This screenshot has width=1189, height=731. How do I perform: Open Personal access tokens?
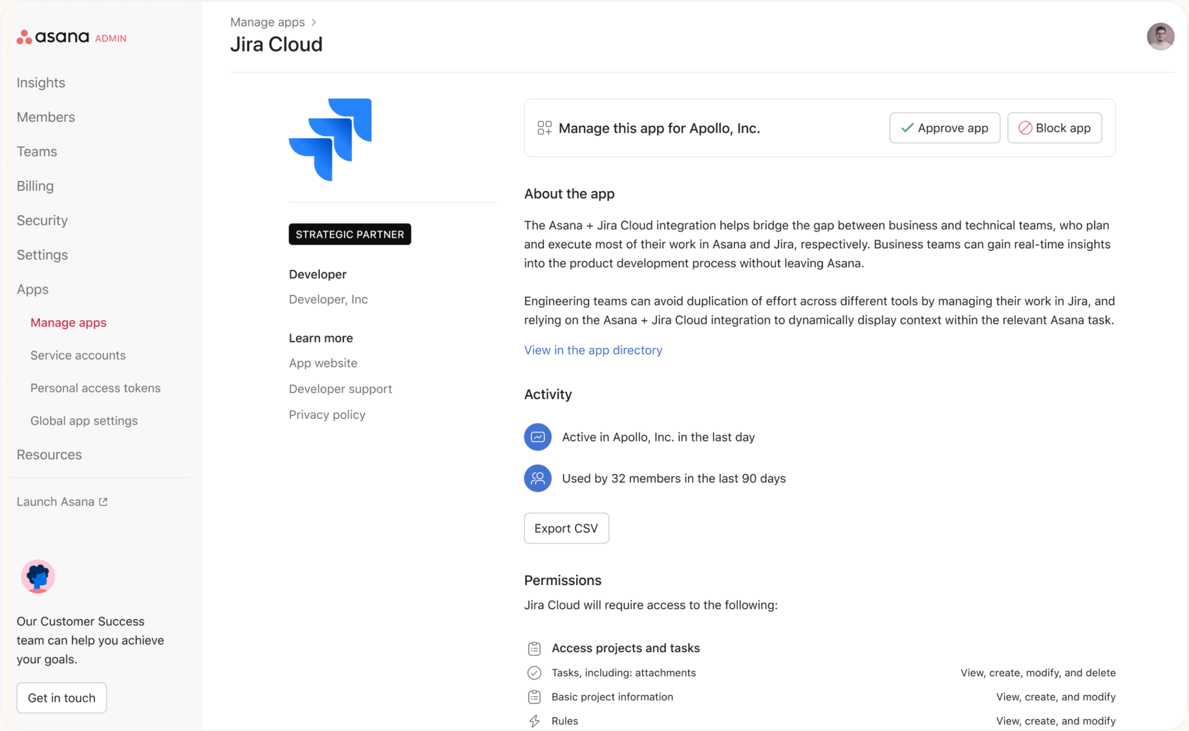pyautogui.click(x=96, y=388)
